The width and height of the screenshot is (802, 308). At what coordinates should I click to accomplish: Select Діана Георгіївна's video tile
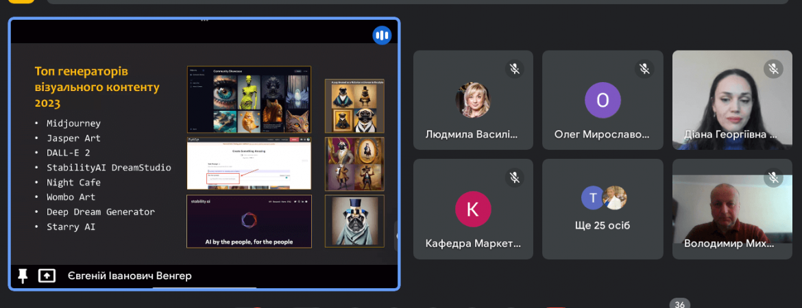coord(732,100)
